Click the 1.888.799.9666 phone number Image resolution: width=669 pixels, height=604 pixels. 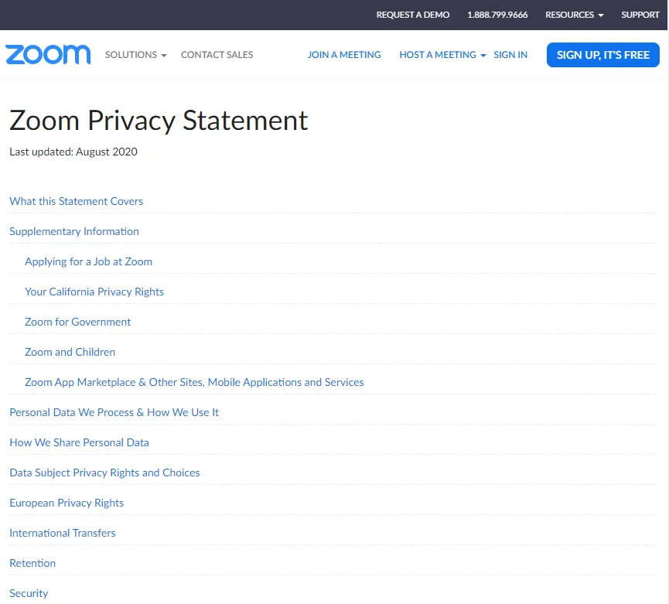point(497,15)
